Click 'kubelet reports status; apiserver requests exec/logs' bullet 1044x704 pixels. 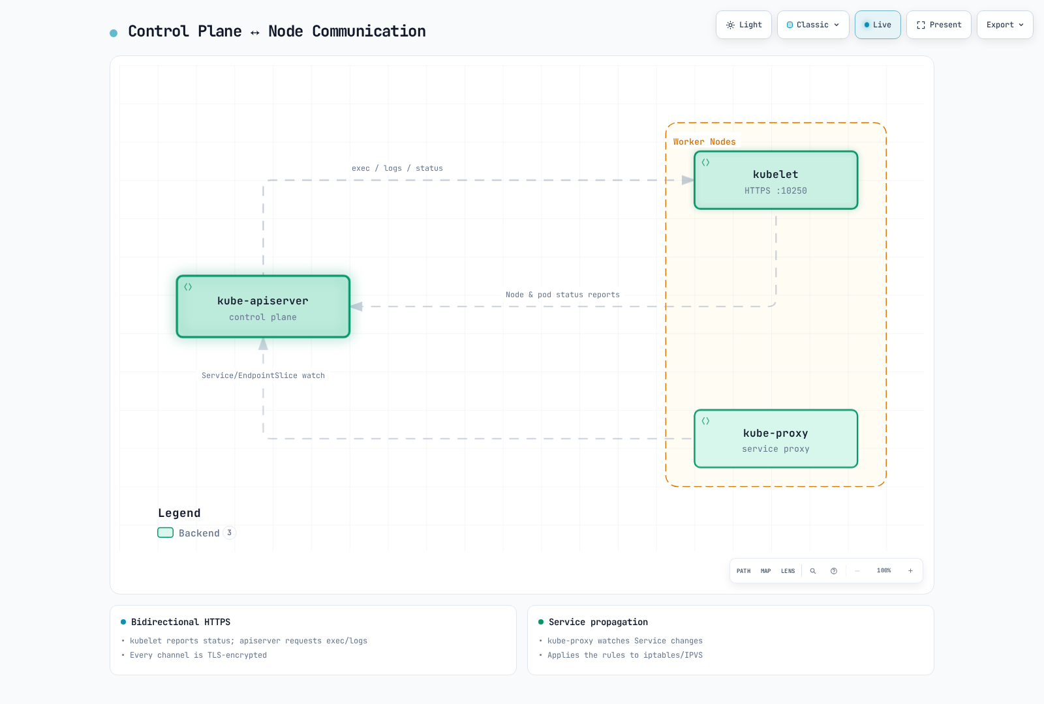pos(249,641)
